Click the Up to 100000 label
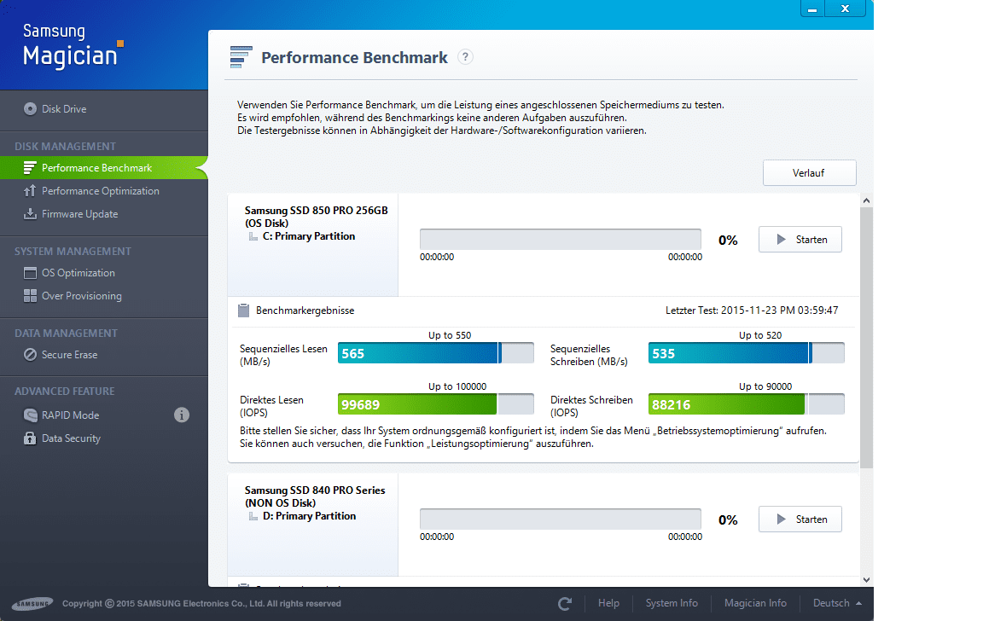The image size is (983, 621). pos(457,386)
